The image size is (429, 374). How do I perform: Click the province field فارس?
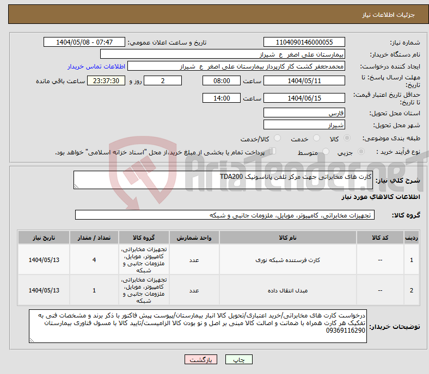pyautogui.click(x=304, y=113)
